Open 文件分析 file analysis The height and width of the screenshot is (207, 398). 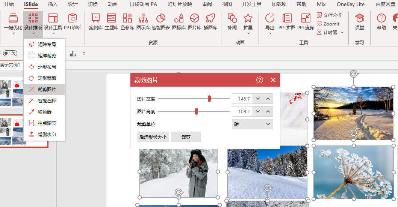(x=329, y=15)
